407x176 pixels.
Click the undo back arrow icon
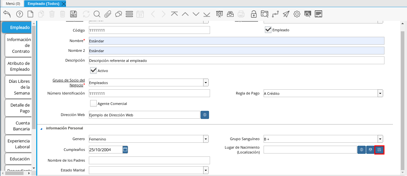point(7,14)
